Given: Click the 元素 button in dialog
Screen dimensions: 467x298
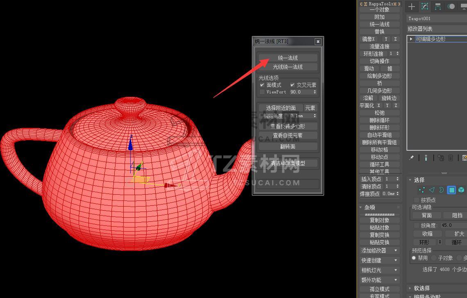Looking at the screenshot, I should point(311,108).
